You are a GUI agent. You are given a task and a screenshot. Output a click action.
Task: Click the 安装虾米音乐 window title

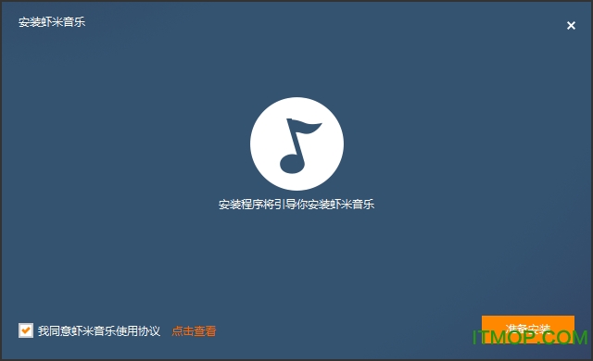click(x=52, y=22)
